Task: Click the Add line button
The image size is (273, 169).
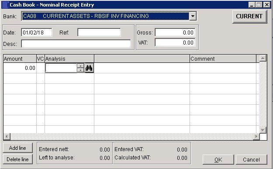Action: [x=18, y=148]
